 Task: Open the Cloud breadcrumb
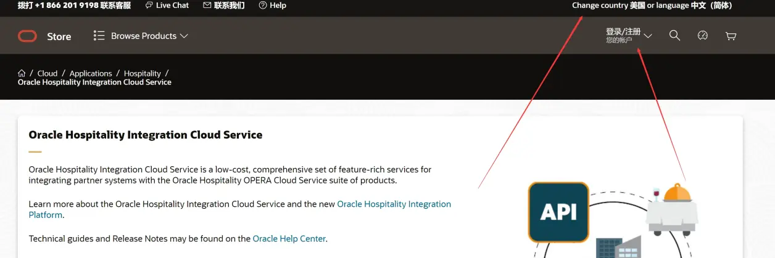(x=48, y=73)
